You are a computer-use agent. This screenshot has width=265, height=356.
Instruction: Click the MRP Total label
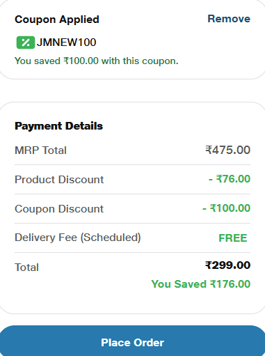point(40,150)
